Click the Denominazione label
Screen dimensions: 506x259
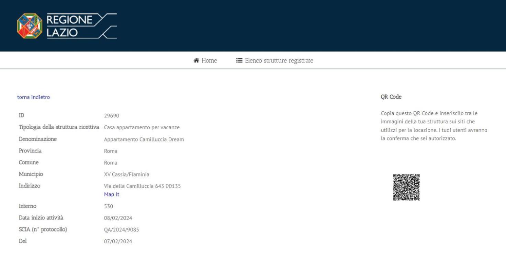(38, 139)
